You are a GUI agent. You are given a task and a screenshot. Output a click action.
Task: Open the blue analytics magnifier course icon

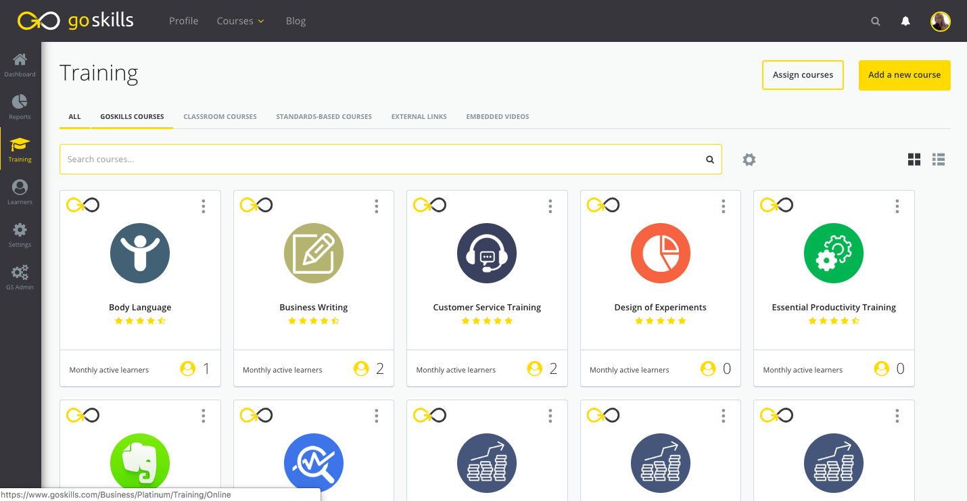click(314, 463)
